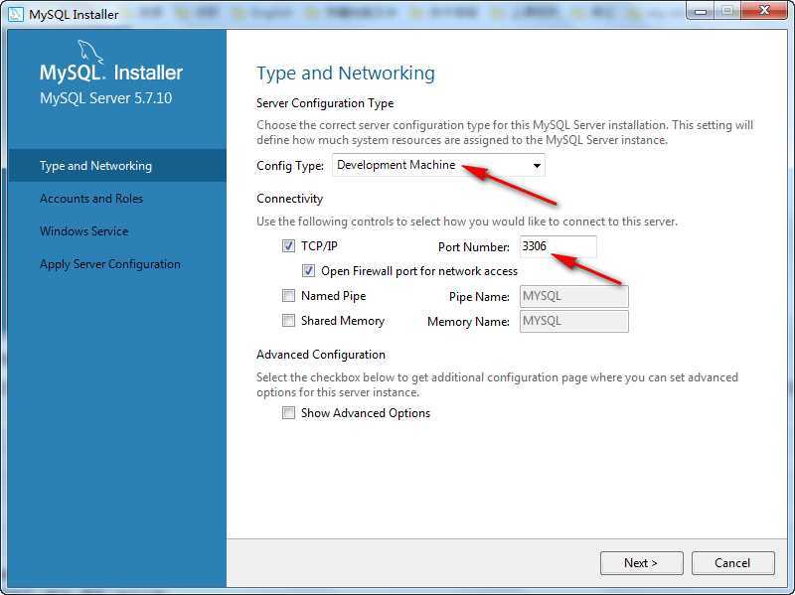This screenshot has width=795, height=595.
Task: Go to Windows Service step
Action: click(84, 231)
